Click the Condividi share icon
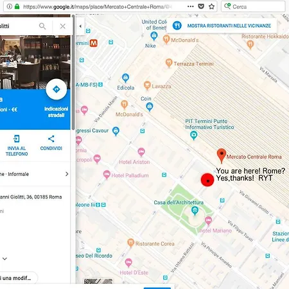This screenshot has width=289, height=289. point(51,139)
